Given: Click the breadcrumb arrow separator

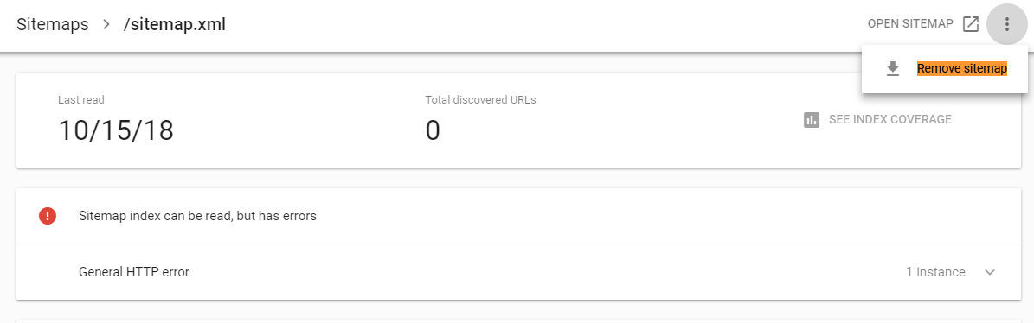Looking at the screenshot, I should click(106, 25).
